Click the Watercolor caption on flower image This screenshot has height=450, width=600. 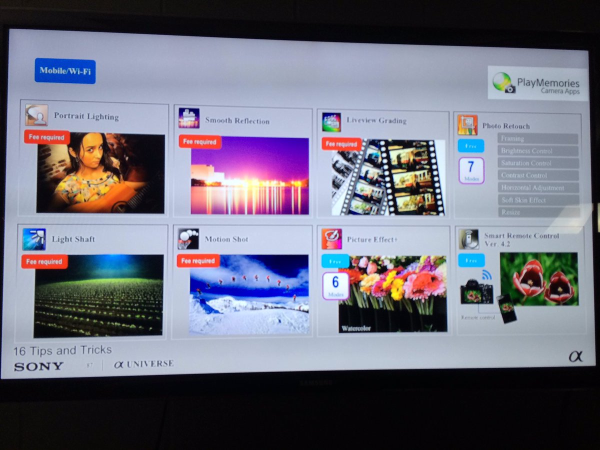357,328
